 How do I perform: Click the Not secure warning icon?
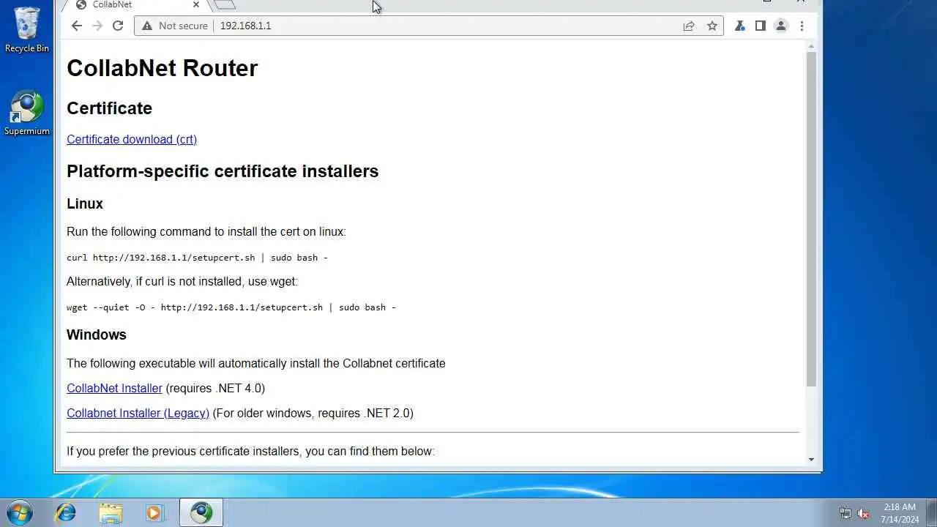click(147, 26)
